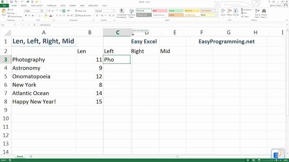The height and width of the screenshot is (162, 289).
Task: Click the Cut scissors icon
Action: [9, 9]
